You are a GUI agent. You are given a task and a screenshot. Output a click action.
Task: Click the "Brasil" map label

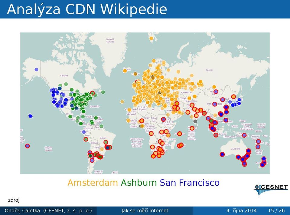pyautogui.click(x=103, y=138)
